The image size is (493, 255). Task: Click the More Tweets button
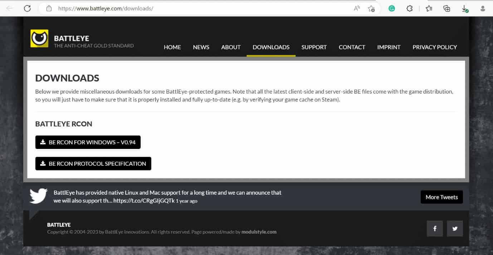coord(442,197)
